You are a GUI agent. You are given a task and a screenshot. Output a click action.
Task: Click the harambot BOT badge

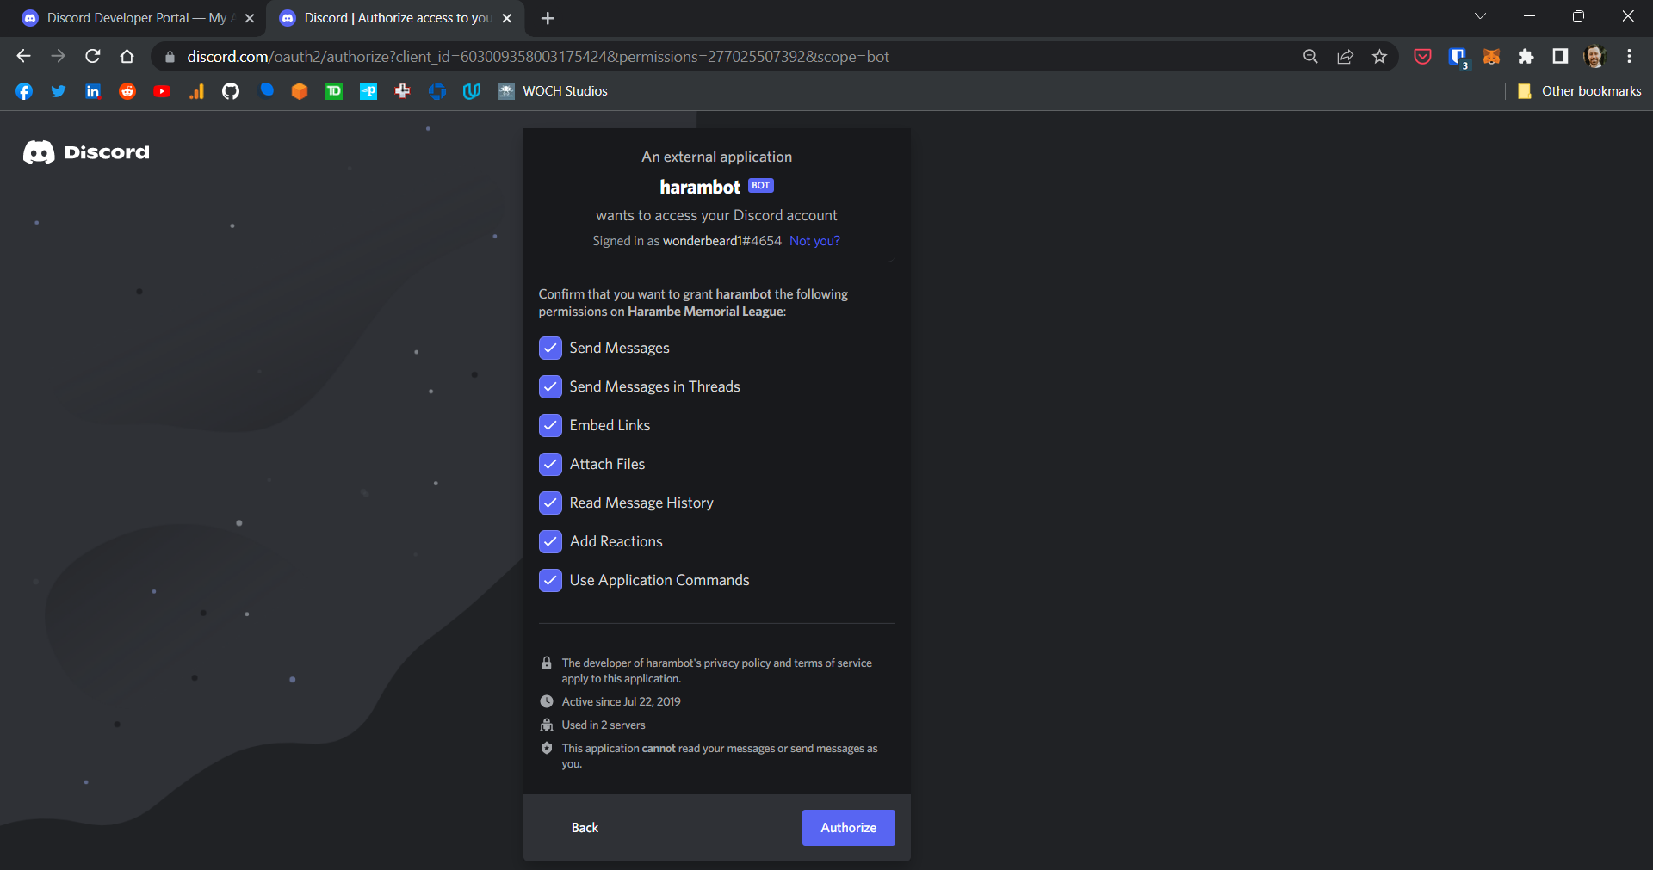[x=761, y=186]
